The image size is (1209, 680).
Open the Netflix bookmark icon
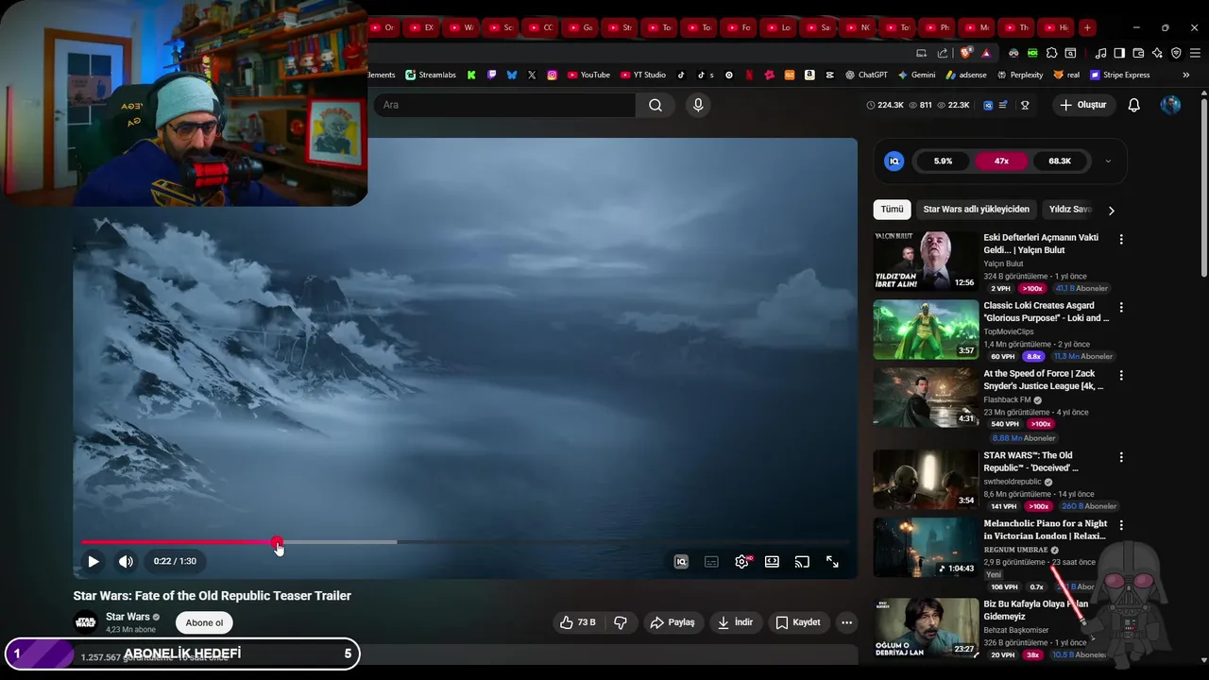749,75
